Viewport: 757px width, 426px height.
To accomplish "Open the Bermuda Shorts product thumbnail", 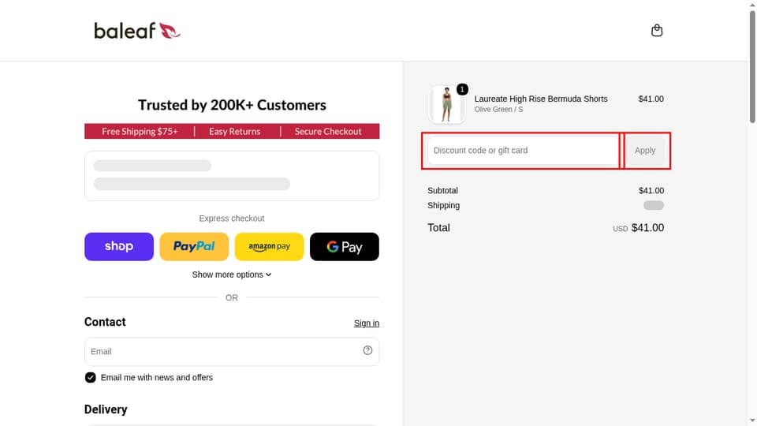I will coord(446,104).
